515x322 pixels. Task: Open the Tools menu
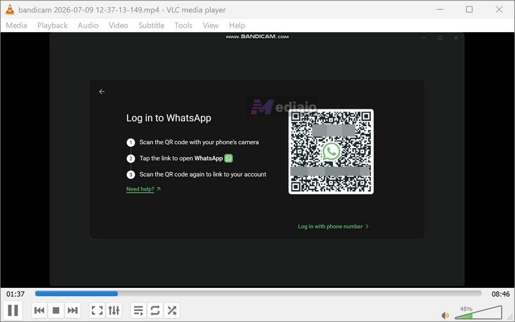[183, 25]
